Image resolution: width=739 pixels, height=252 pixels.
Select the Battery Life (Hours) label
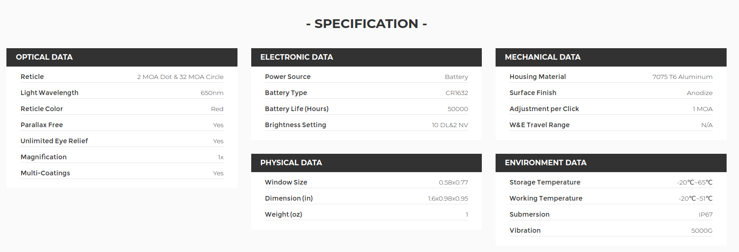pyautogui.click(x=297, y=109)
